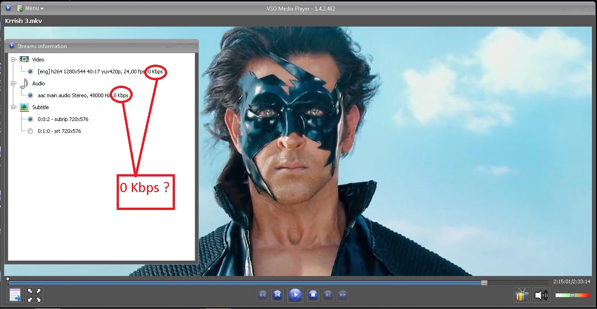597x309 pixels.
Task: Click the fast forward button
Action: [342, 295]
